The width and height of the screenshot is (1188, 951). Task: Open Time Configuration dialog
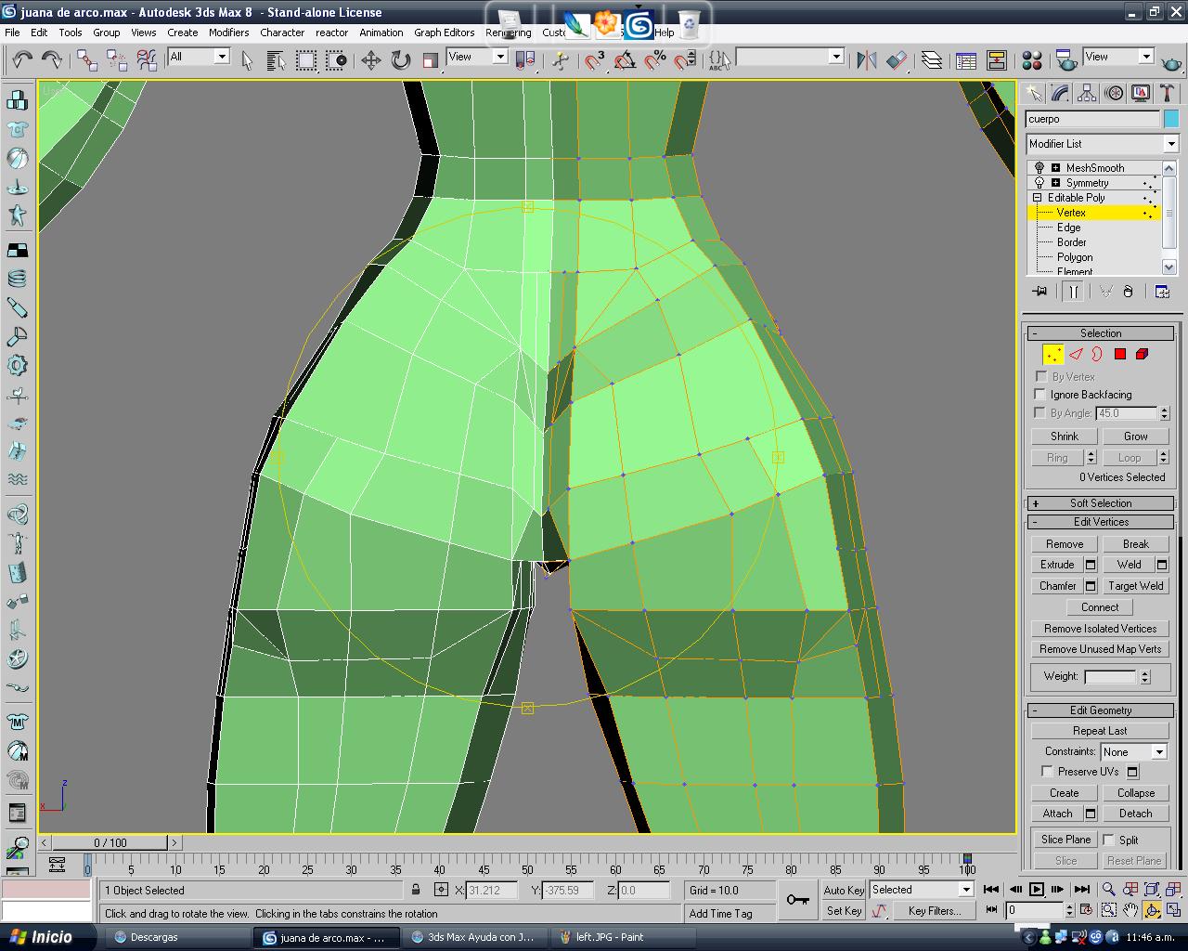(x=1087, y=910)
